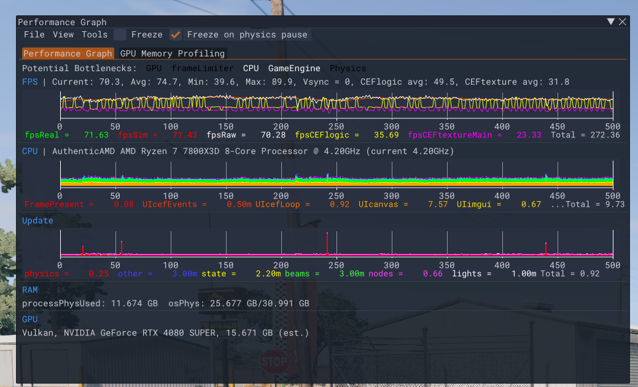Viewport: 638px width, 387px height.
Task: Click the UIcefLoop legend entry
Action: pos(302,204)
